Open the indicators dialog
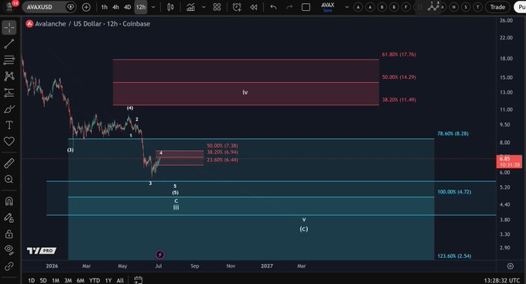 [191, 7]
